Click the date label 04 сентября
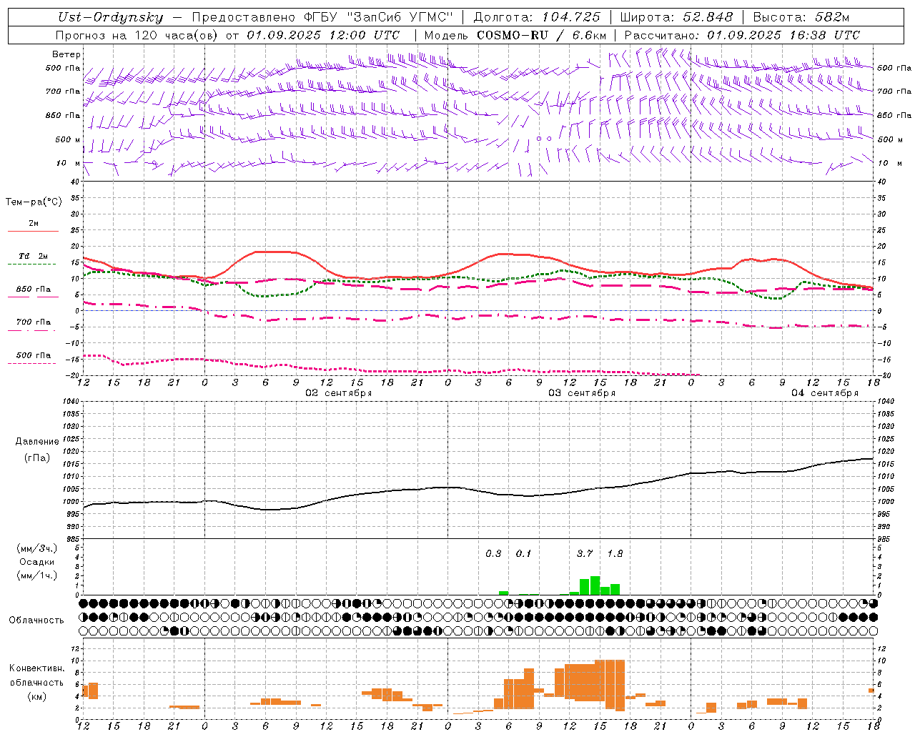Screen dimensions: 915x732 (x=825, y=393)
